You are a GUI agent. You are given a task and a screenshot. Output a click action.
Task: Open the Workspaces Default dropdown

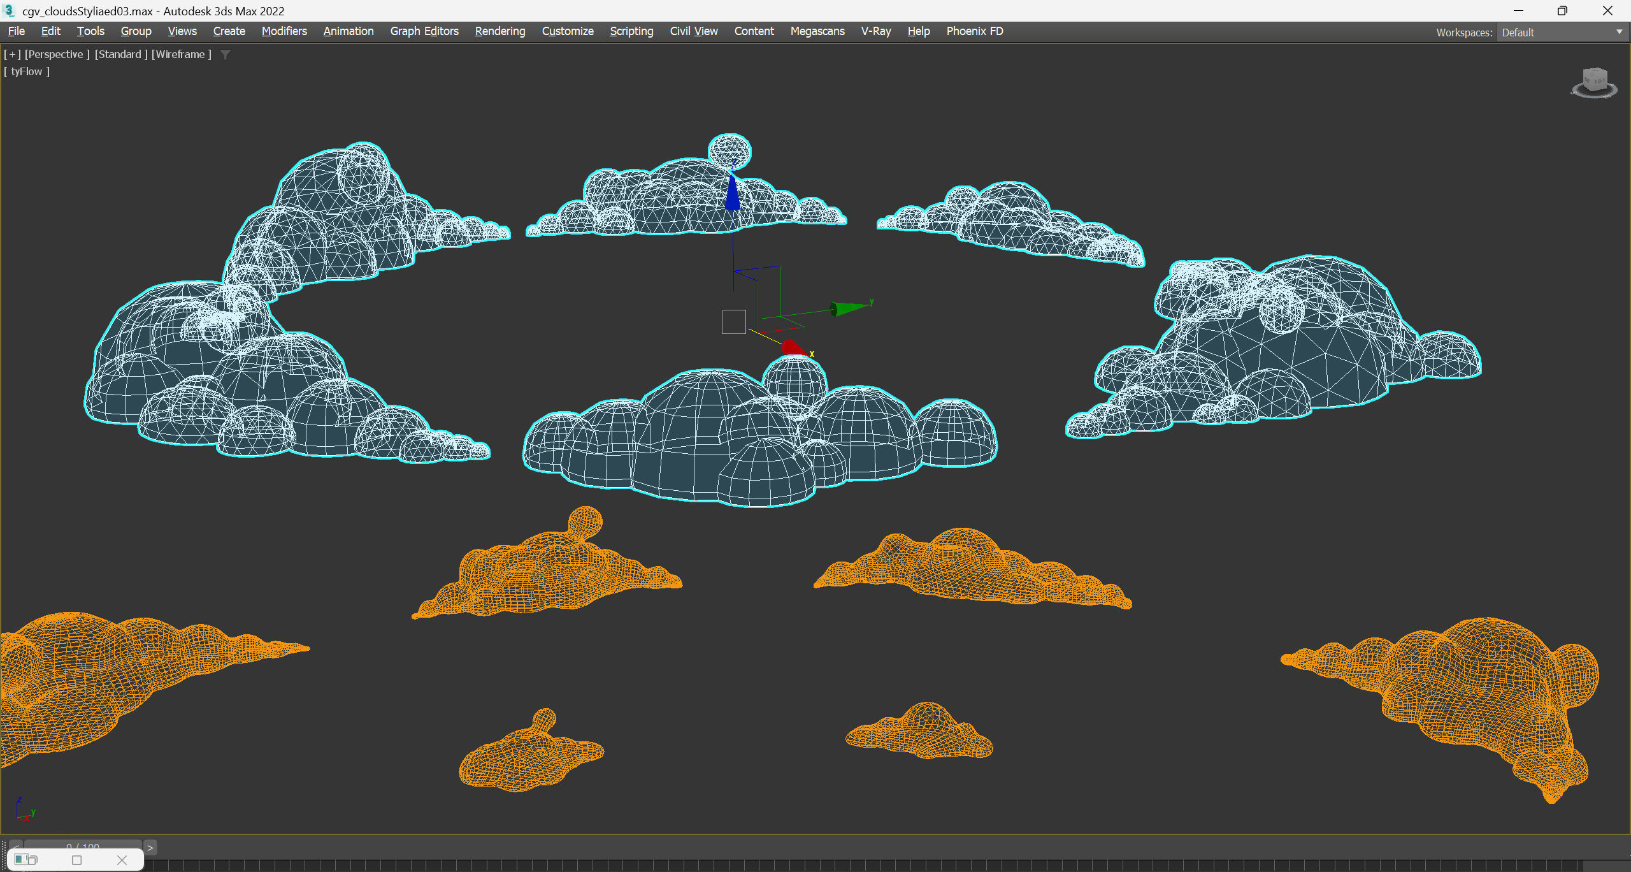click(1562, 33)
